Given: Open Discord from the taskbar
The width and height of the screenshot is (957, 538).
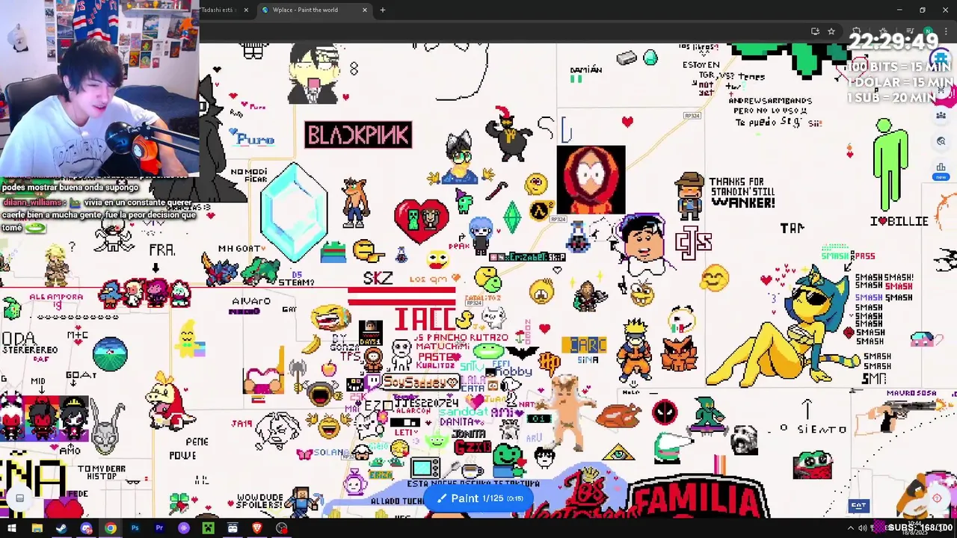Looking at the screenshot, I should [x=86, y=528].
